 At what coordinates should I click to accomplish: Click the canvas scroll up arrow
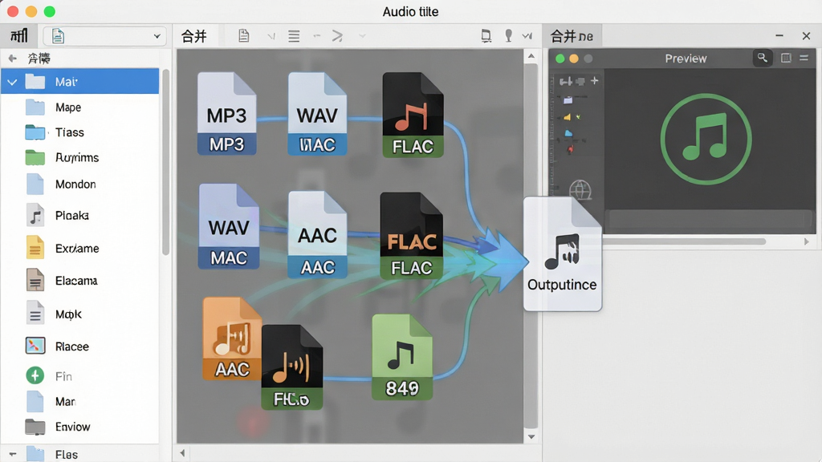click(x=531, y=56)
